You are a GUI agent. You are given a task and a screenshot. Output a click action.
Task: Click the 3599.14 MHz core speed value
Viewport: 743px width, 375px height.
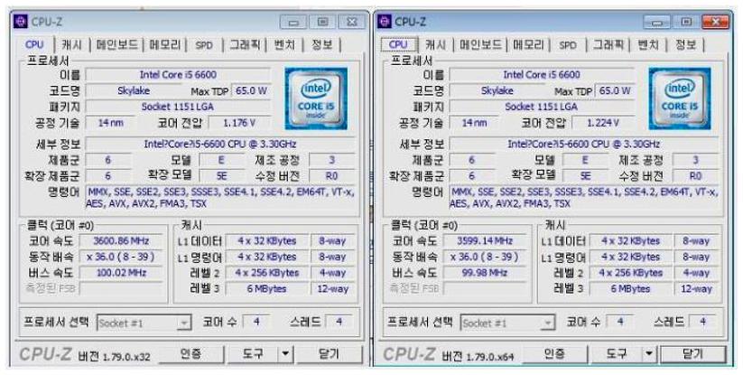pyautogui.click(x=485, y=241)
